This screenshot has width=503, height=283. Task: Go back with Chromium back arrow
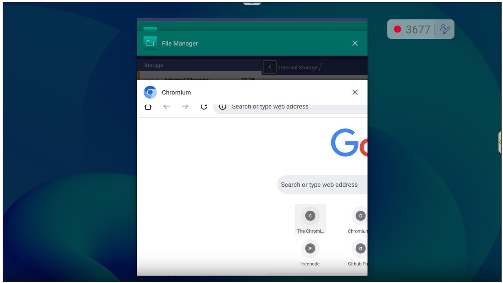coord(167,107)
